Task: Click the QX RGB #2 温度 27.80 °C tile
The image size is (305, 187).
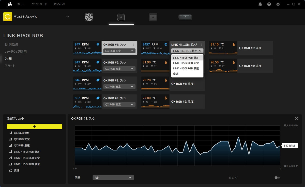Action: (173, 101)
